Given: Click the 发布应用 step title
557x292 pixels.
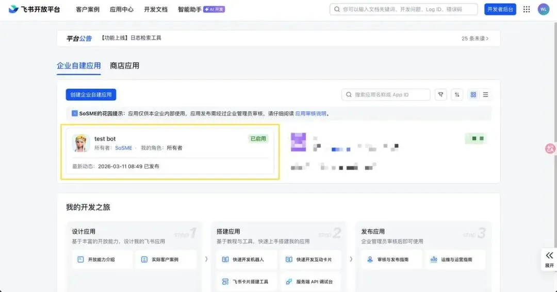Looking at the screenshot, I should (x=373, y=231).
